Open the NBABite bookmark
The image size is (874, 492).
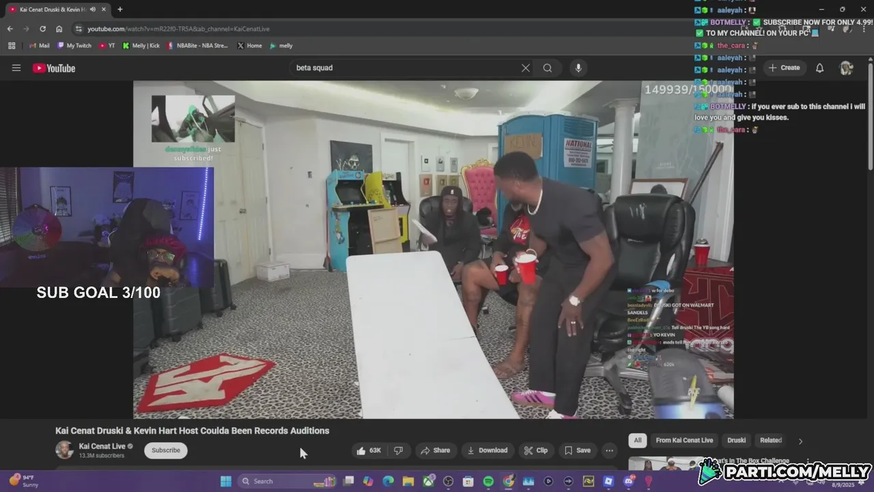(197, 46)
